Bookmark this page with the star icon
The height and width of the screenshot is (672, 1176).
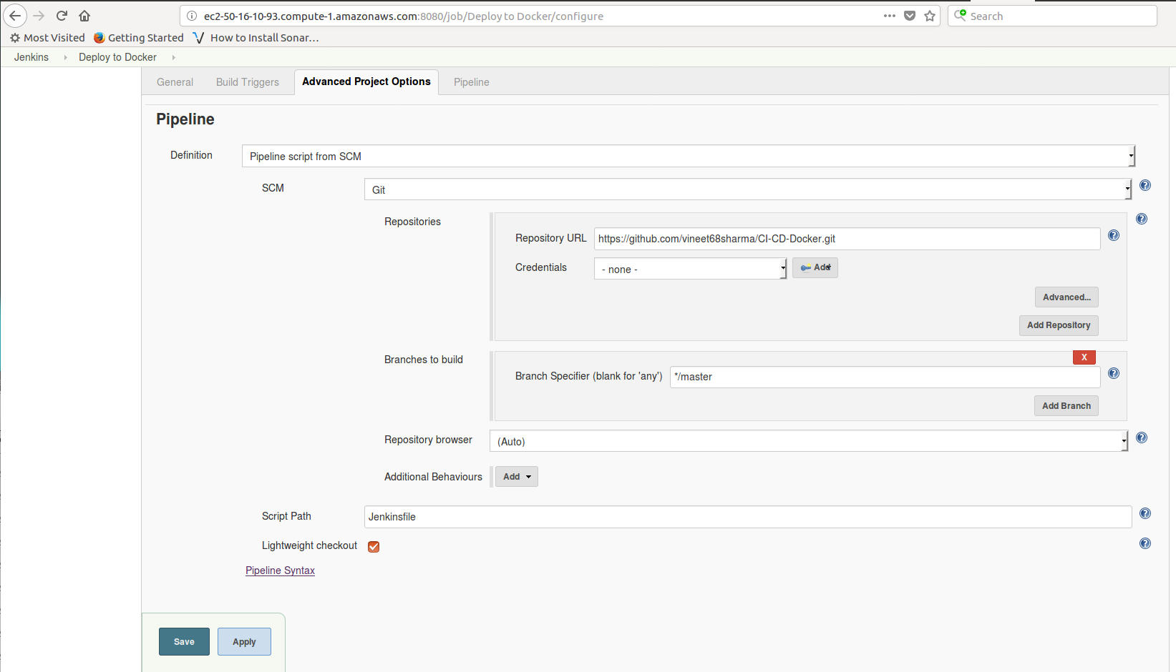930,16
